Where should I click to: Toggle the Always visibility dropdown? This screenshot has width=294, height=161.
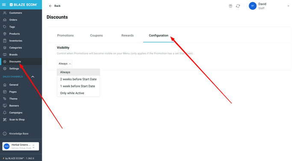click(65, 64)
